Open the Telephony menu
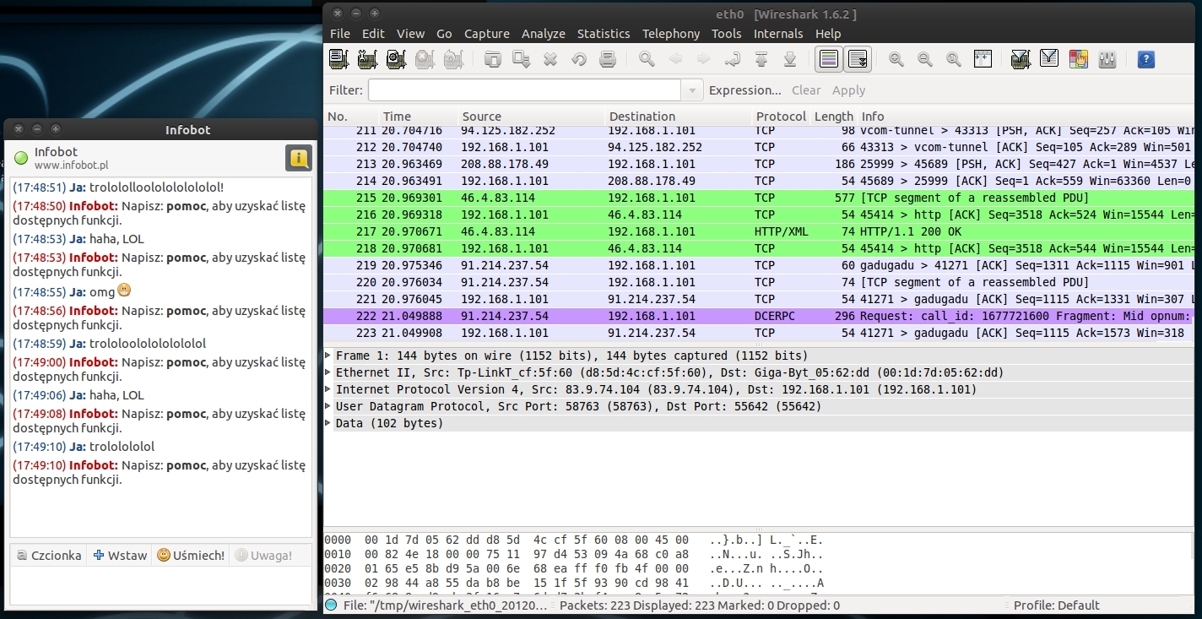1202x619 pixels. click(671, 34)
